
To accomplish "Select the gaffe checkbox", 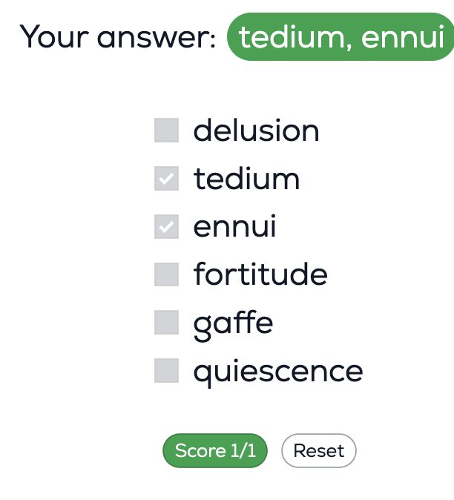I will 166,323.
